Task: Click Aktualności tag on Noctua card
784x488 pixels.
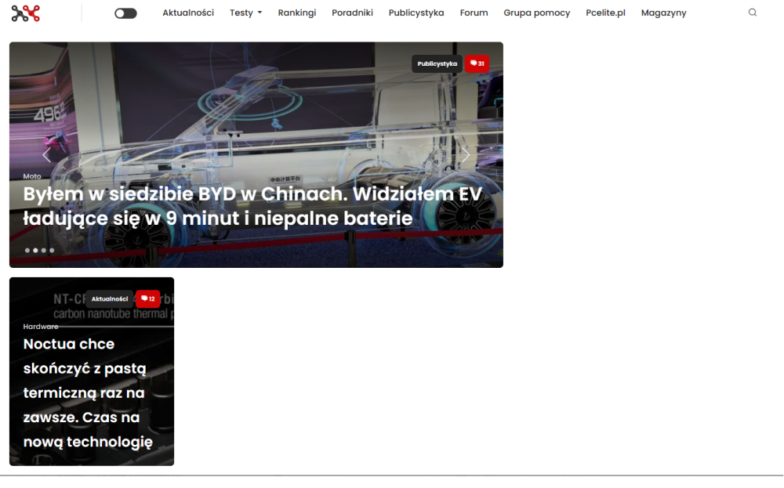Action: click(110, 298)
